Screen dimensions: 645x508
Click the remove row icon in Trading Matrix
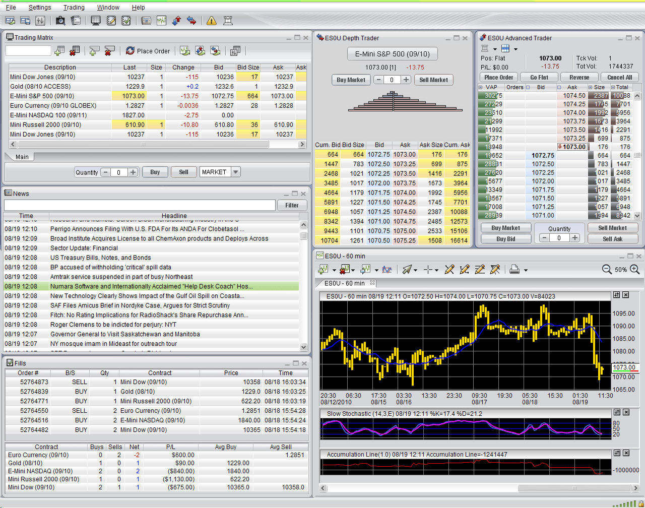[x=75, y=51]
